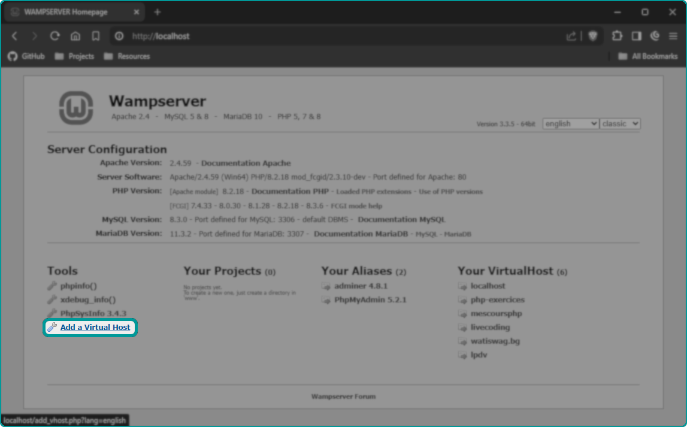Viewport: 687px width, 427px height.
Task: Click the share icon in address bar
Action: [571, 36]
